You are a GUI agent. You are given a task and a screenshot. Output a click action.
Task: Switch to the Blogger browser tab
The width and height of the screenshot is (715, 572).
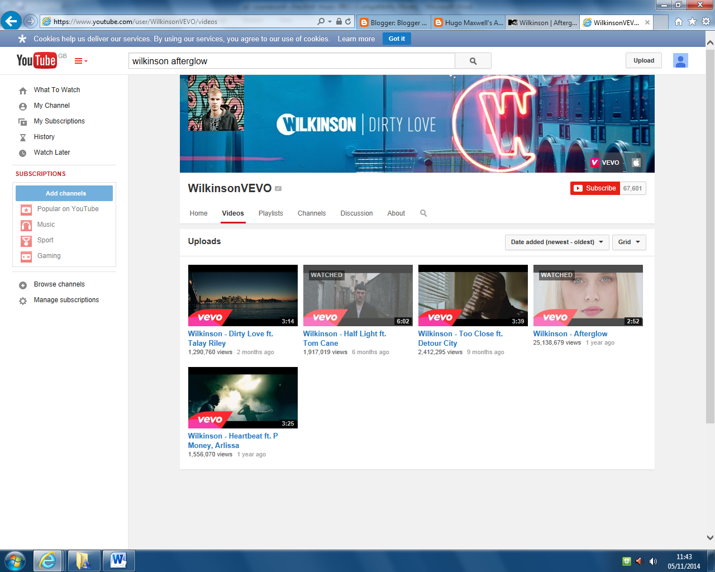[394, 22]
